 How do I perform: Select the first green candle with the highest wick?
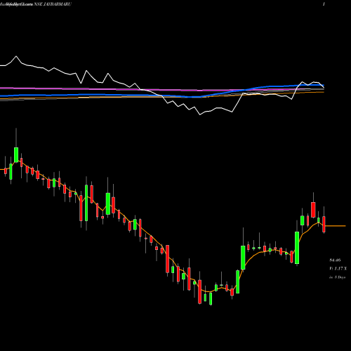[x=16, y=154]
